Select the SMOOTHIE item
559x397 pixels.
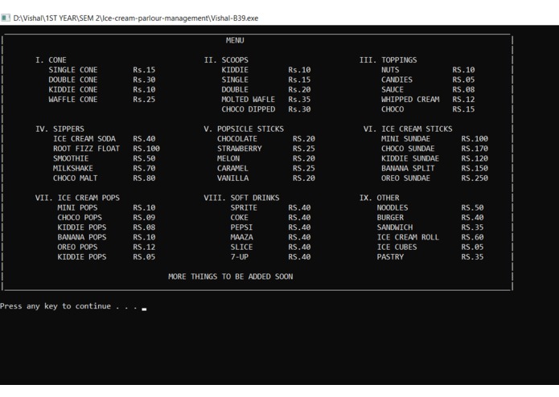click(x=71, y=158)
